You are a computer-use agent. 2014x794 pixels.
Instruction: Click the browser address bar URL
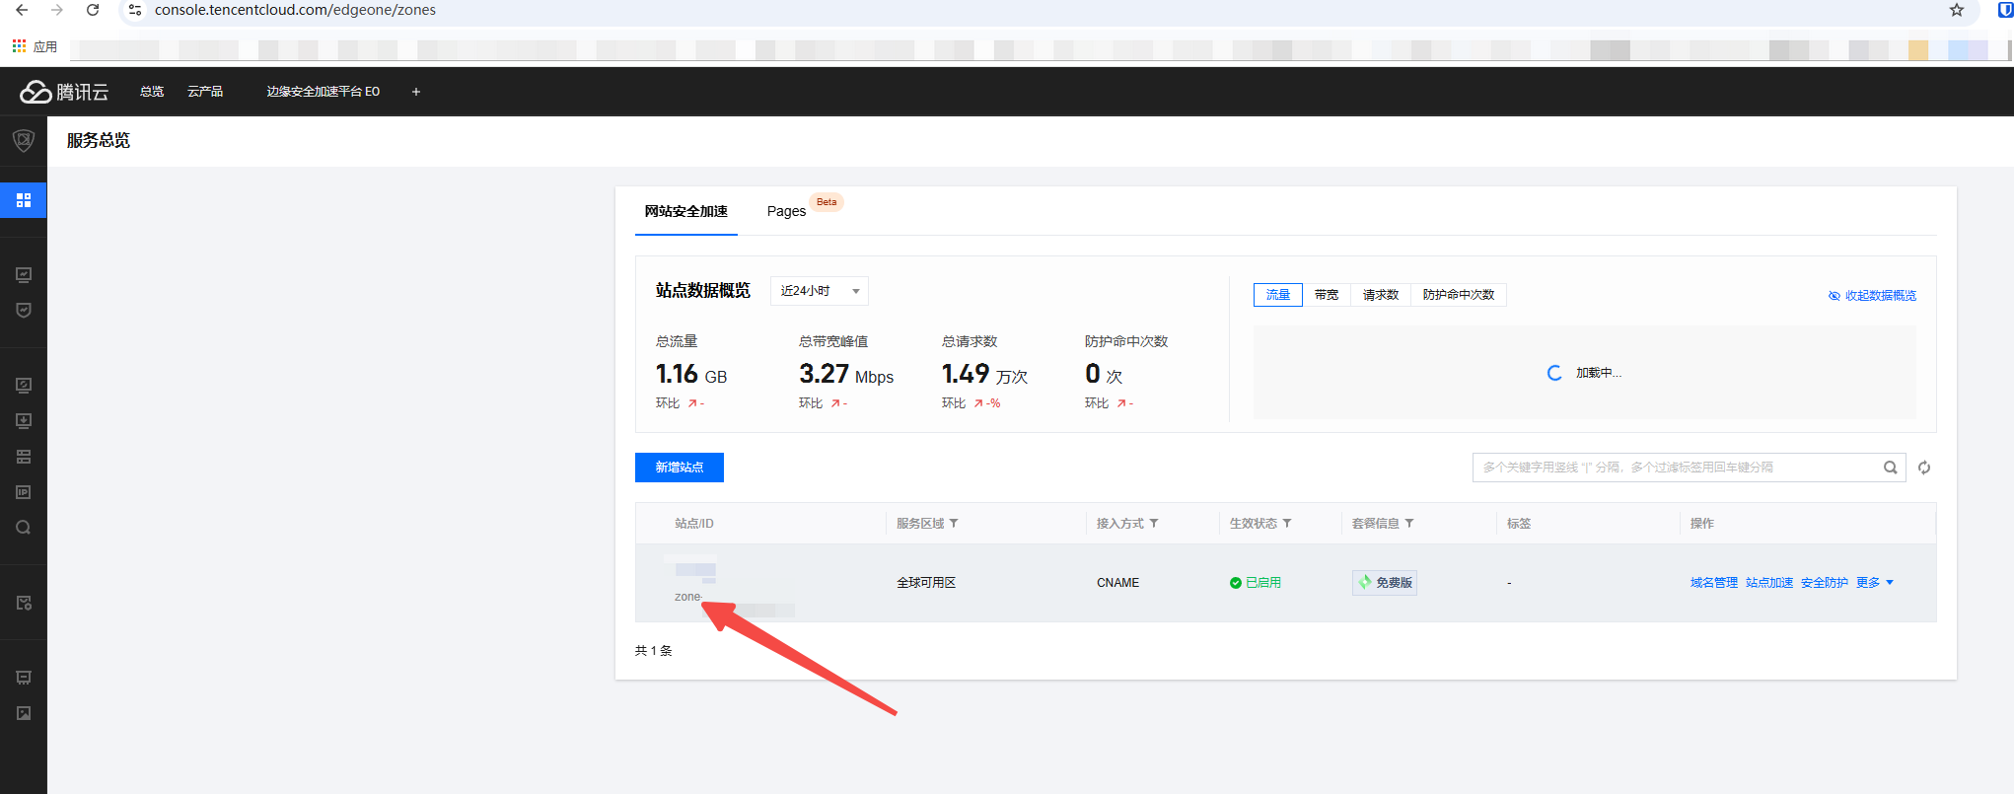(x=295, y=10)
